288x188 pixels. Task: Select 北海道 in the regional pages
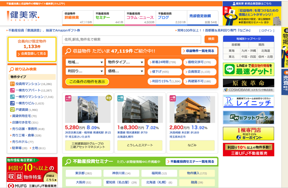click(x=265, y=51)
